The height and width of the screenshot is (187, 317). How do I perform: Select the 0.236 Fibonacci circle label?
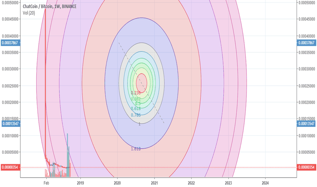tap(136, 93)
